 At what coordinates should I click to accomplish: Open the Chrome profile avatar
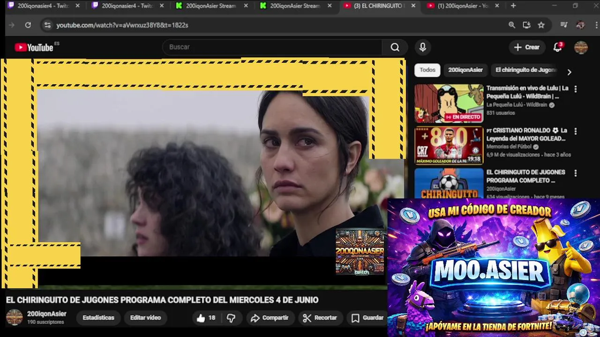click(580, 25)
